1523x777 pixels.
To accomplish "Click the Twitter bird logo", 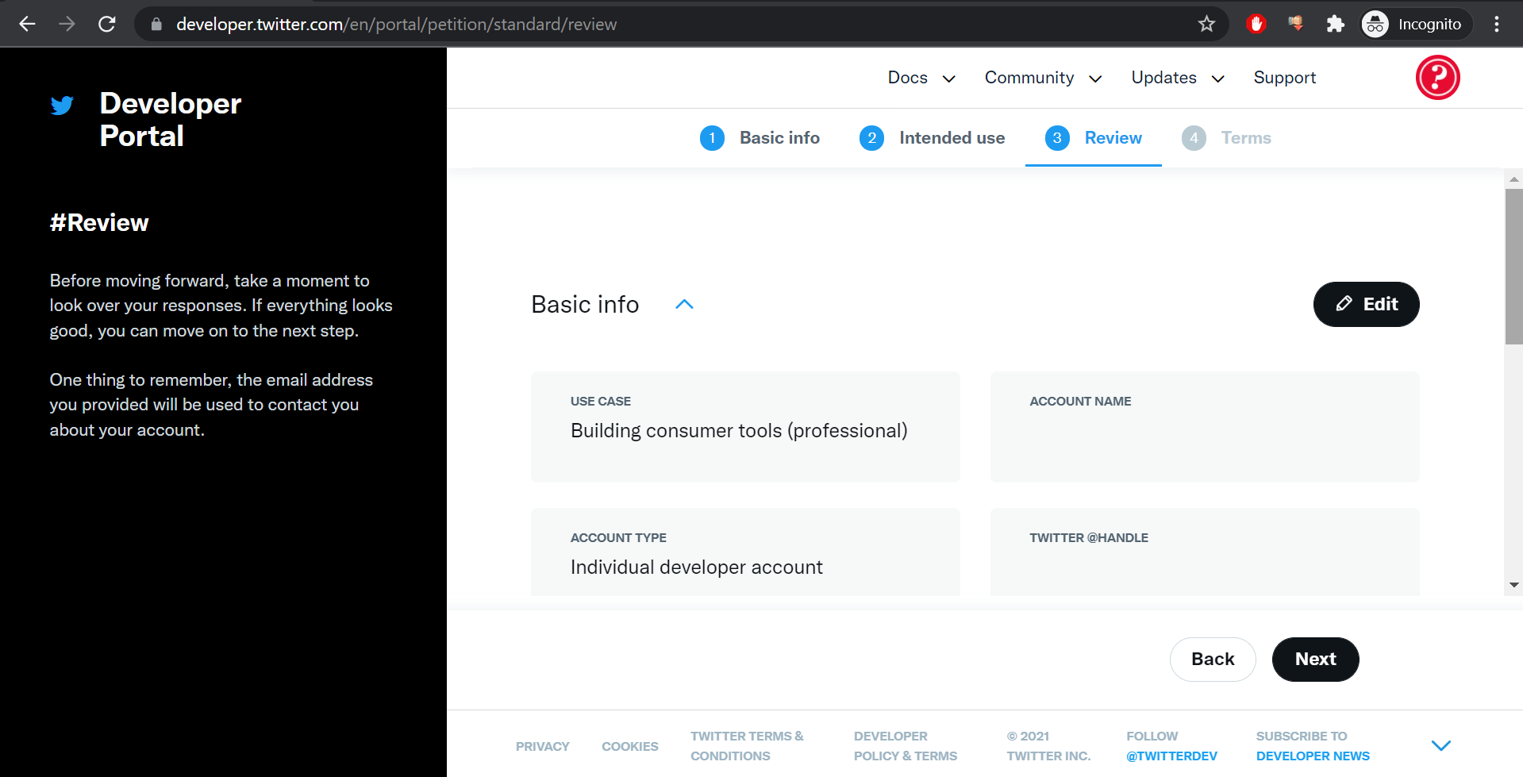I will point(62,105).
